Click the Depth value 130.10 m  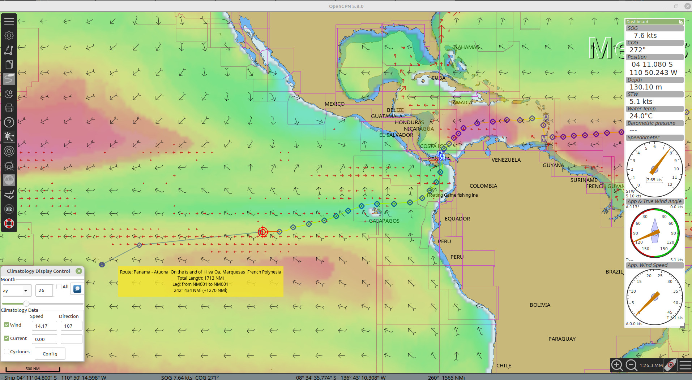pos(646,87)
